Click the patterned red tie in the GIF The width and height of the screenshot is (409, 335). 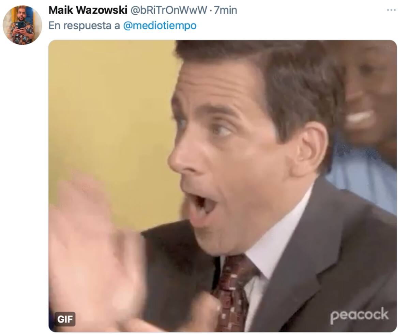click(x=234, y=293)
